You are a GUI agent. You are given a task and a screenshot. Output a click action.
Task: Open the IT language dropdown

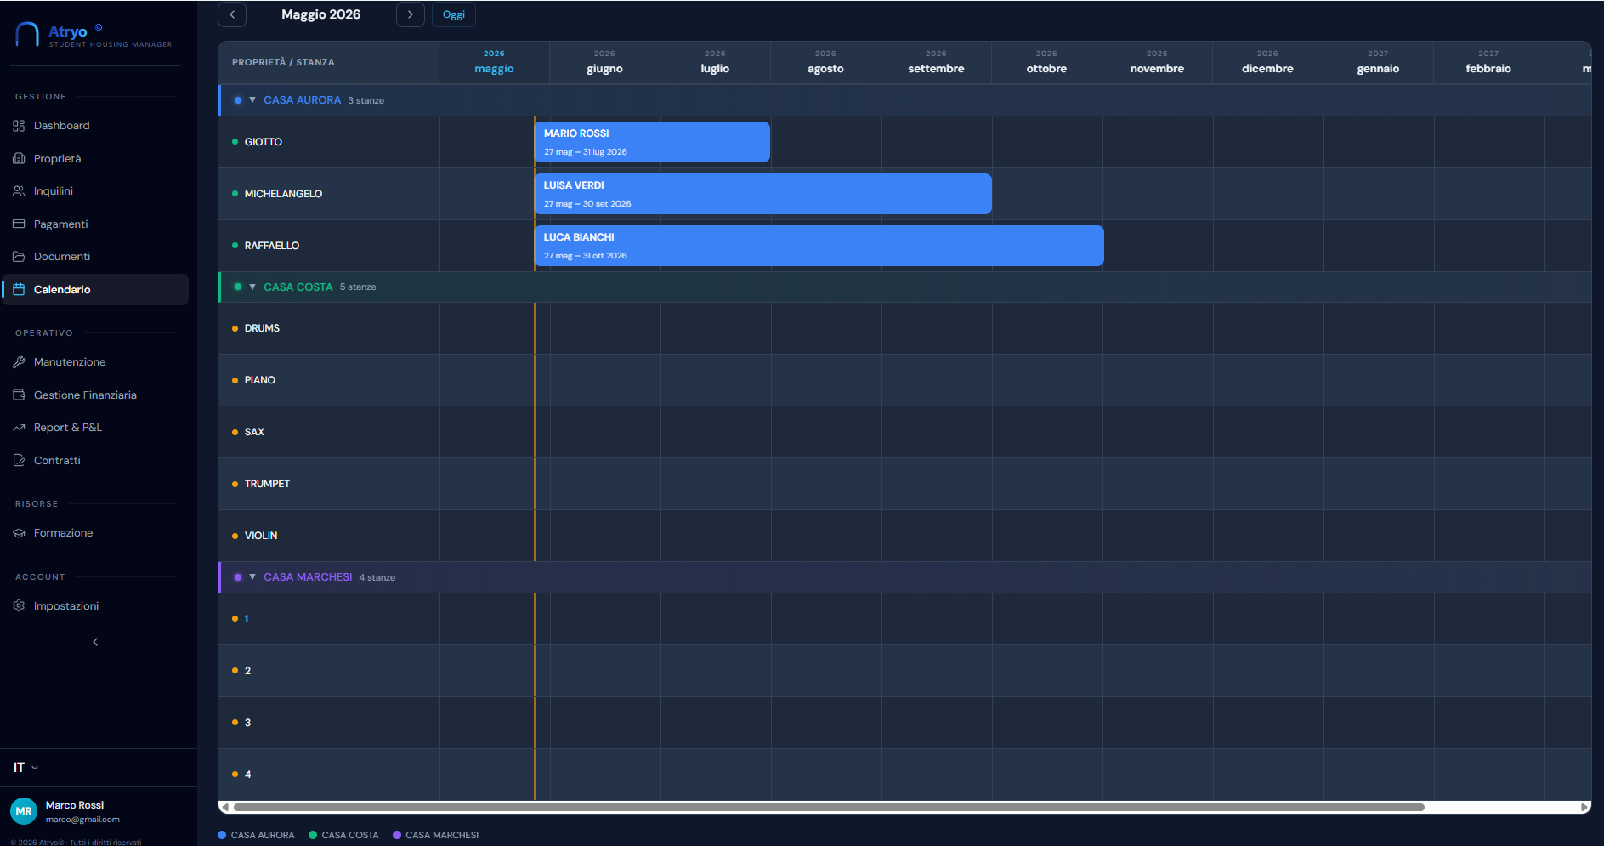[26, 768]
